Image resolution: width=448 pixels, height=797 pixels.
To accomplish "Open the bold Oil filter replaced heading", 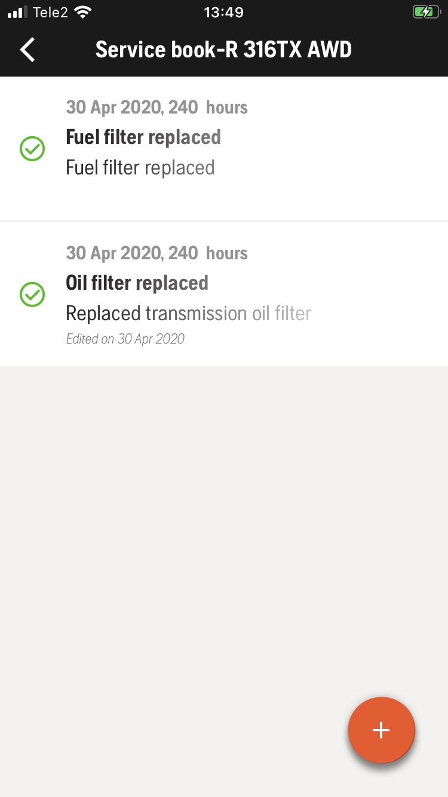I will (137, 283).
